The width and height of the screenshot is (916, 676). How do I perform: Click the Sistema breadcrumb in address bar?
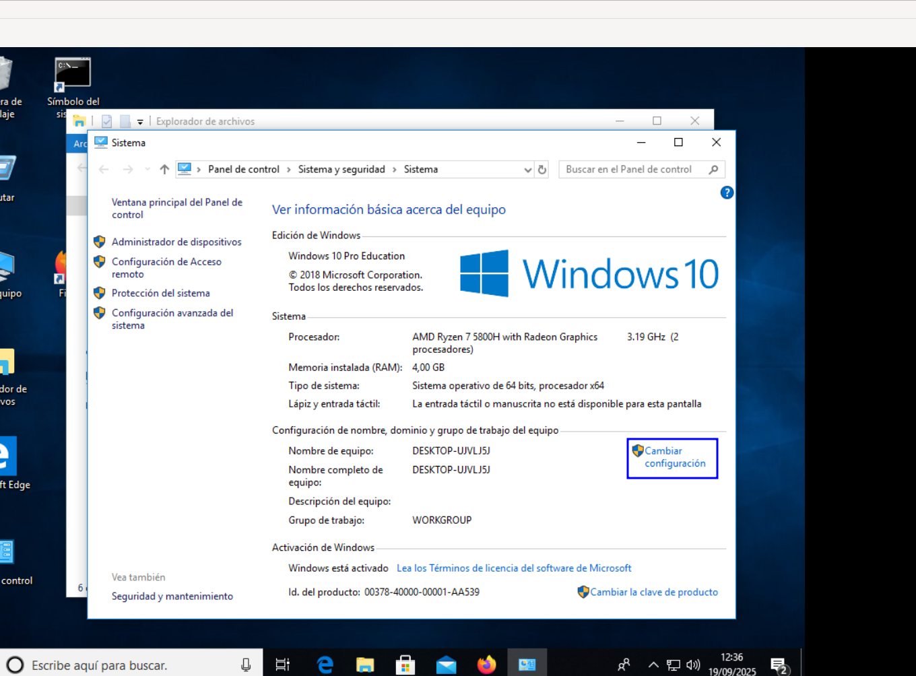pos(421,170)
